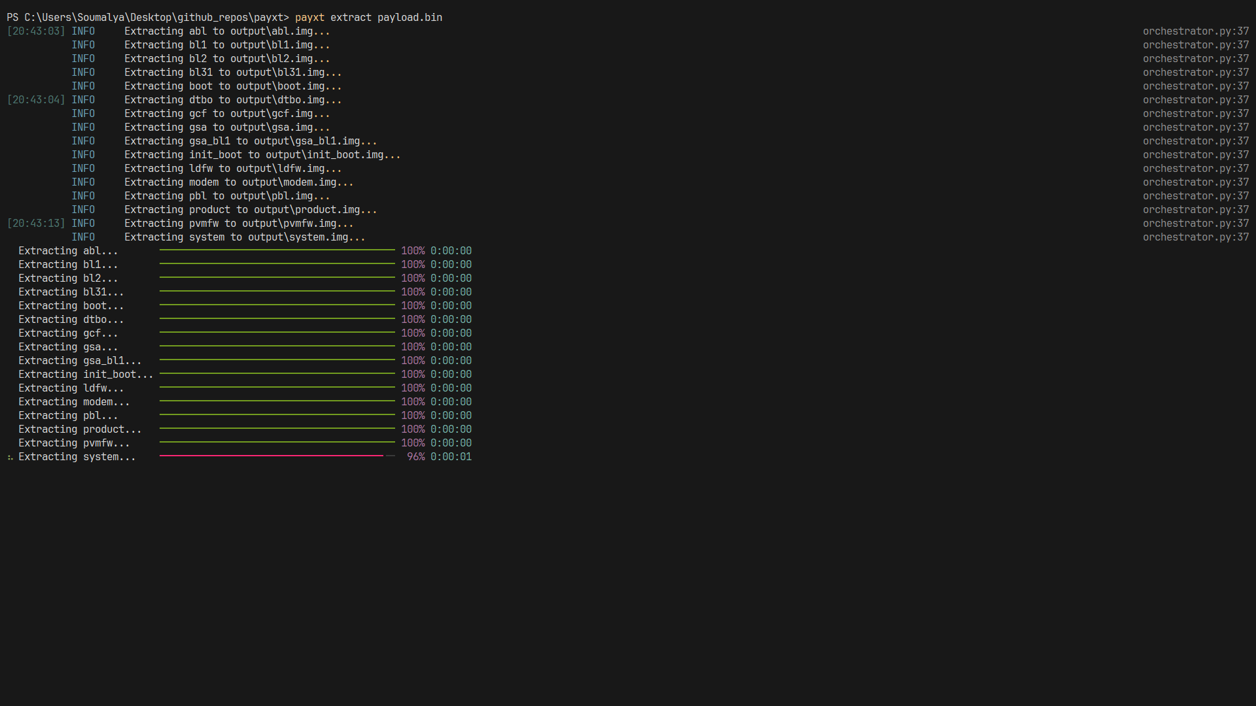Click the 'Extracting pbl...' progress label
Image resolution: width=1256 pixels, height=706 pixels.
pos(68,416)
